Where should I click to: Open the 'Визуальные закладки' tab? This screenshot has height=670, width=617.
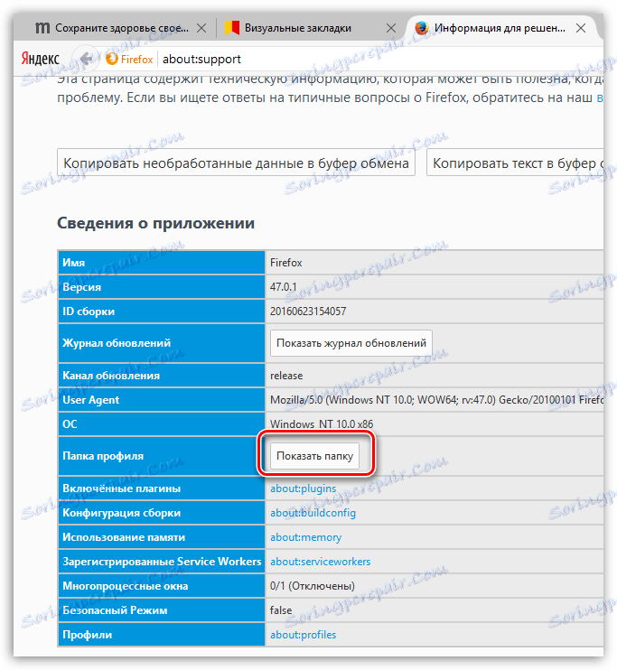[310, 28]
